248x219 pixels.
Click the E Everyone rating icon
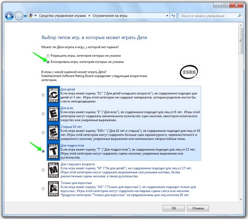(x=53, y=114)
